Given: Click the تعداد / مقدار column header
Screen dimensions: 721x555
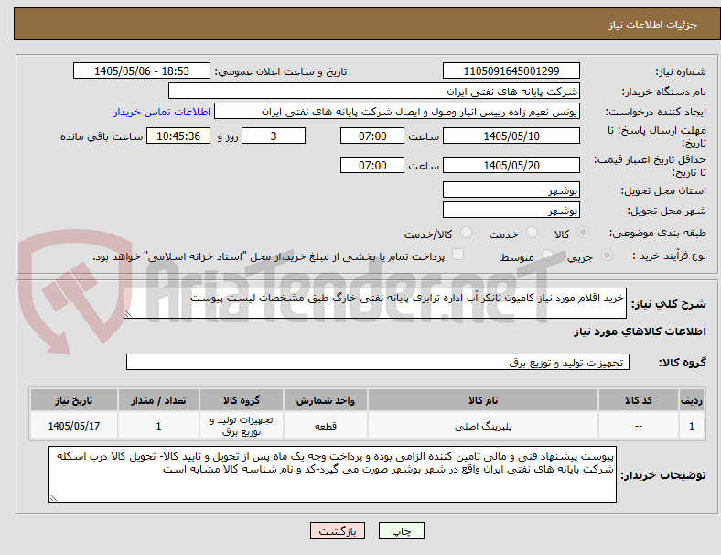Looking at the screenshot, I should point(158,400).
